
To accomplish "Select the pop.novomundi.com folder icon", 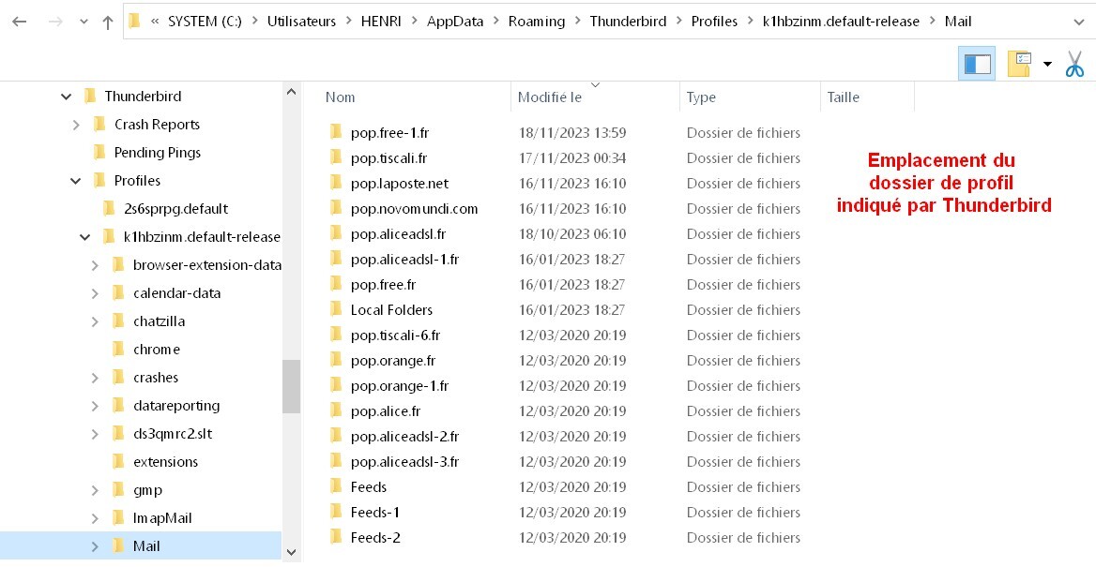I will pos(336,208).
